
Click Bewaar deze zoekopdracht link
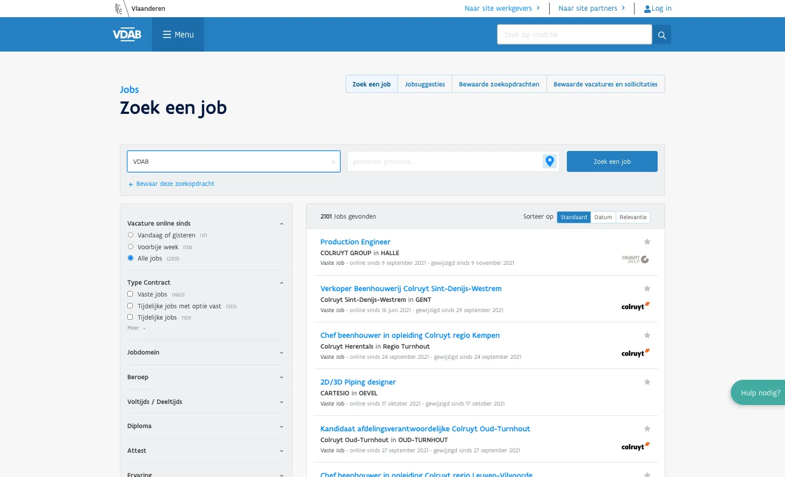tap(171, 184)
